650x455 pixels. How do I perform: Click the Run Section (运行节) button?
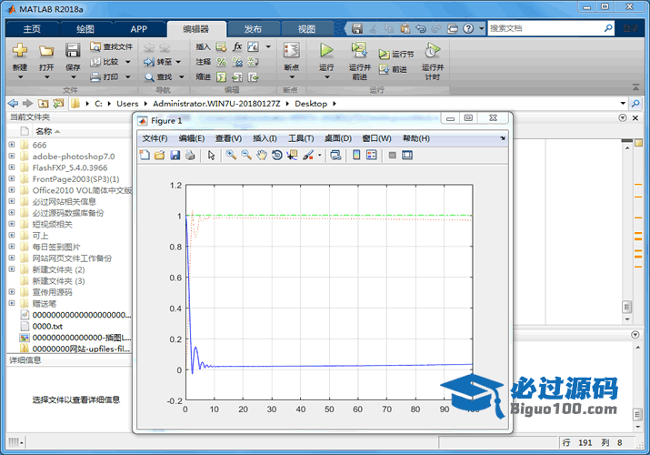395,55
